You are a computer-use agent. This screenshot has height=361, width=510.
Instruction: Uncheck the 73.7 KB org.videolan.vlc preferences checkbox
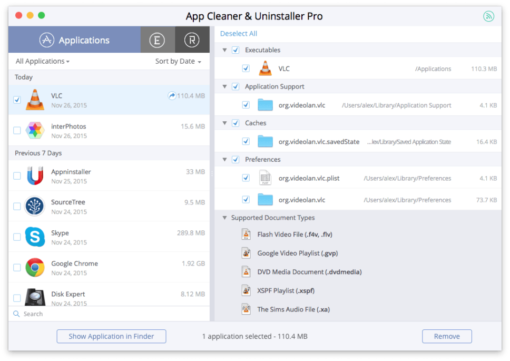point(246,200)
